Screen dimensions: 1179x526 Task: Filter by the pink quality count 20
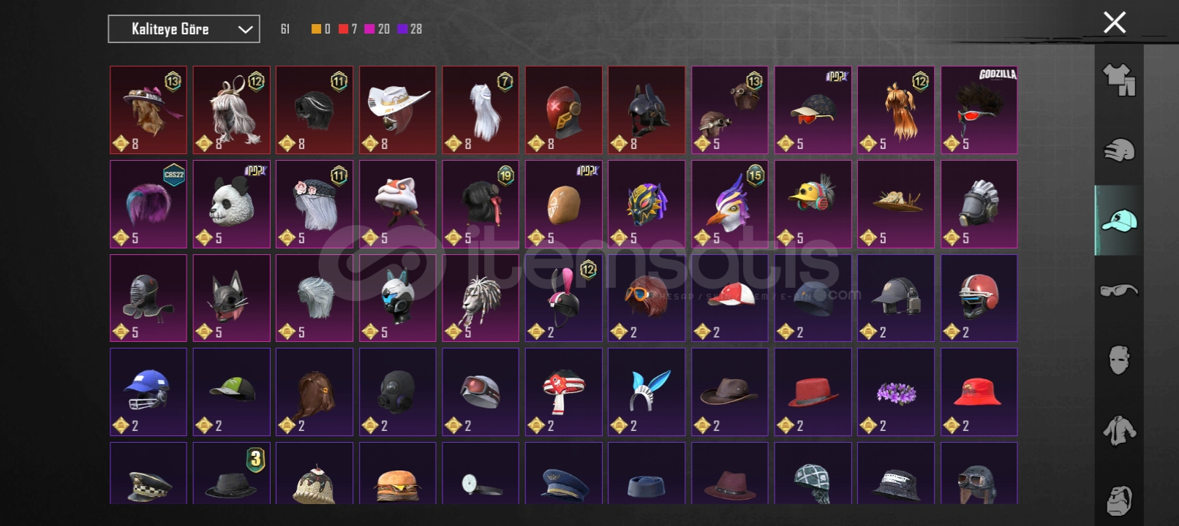point(377,29)
